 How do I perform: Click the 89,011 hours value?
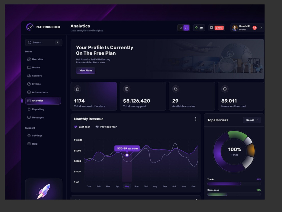tap(229, 101)
